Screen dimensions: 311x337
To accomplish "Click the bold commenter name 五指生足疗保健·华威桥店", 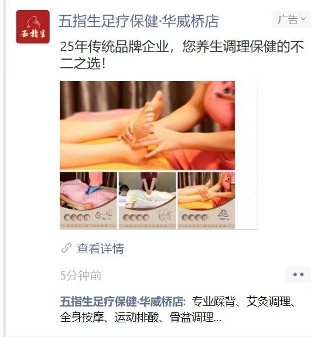I will (x=122, y=301).
